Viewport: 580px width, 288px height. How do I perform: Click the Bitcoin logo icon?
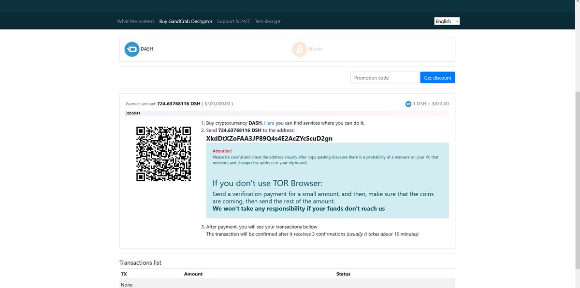pos(299,49)
